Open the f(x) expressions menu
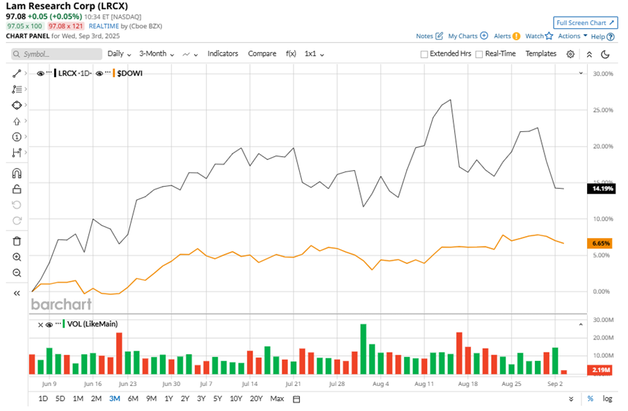Viewport: 628px width, 411px height. pos(291,53)
